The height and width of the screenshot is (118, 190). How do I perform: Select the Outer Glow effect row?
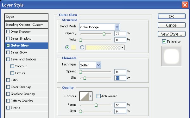[x=26, y=46]
